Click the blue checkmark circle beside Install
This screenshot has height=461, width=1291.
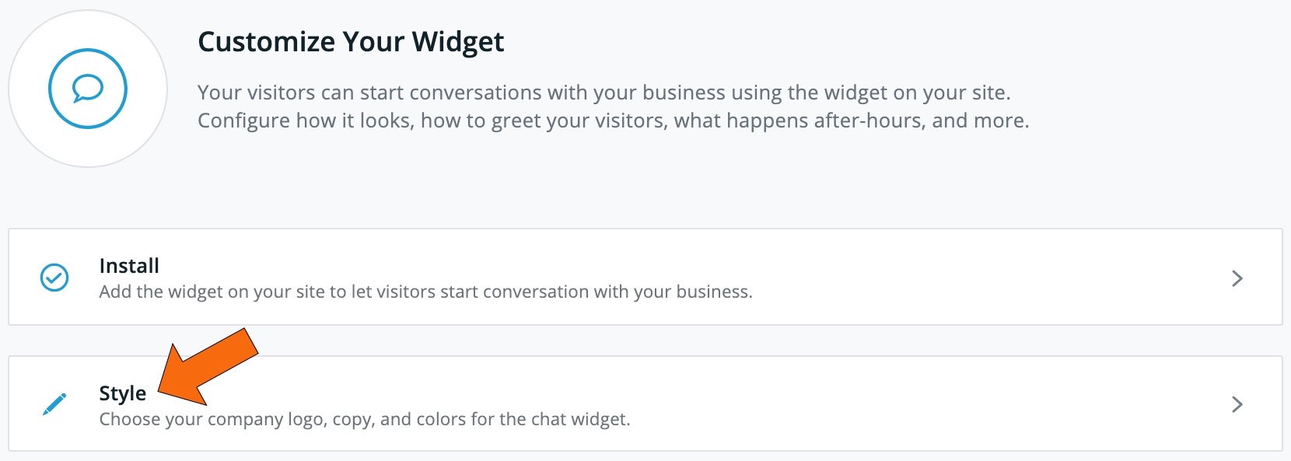54,278
